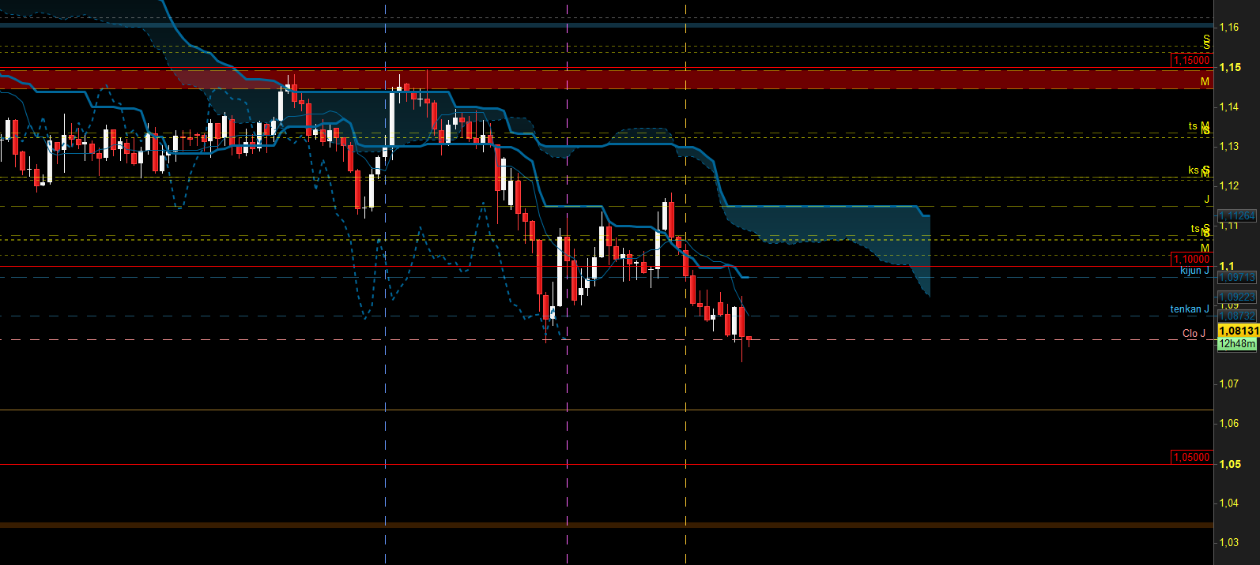
Task: Click the 12h48m candle countdown timer
Action: (1237, 344)
